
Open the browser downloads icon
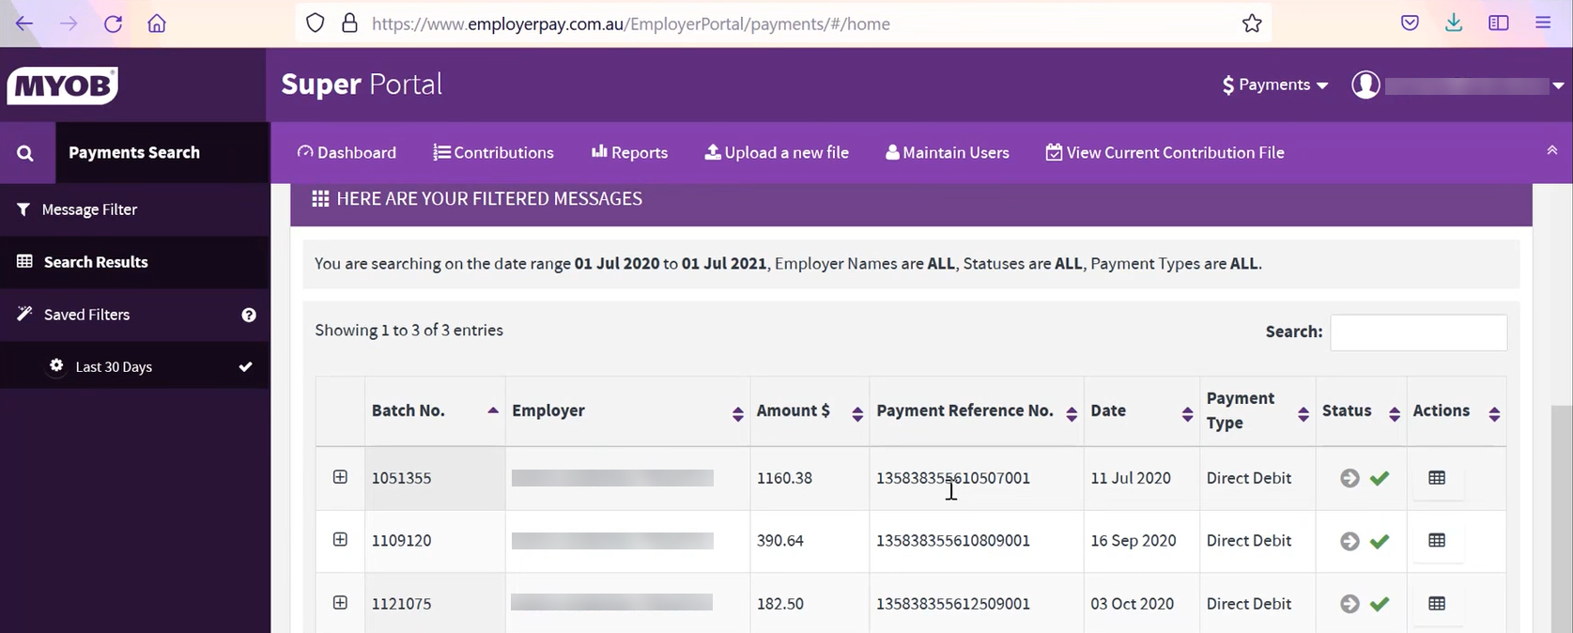coord(1453,23)
